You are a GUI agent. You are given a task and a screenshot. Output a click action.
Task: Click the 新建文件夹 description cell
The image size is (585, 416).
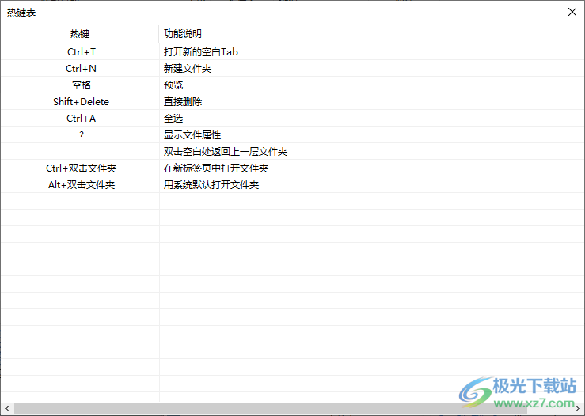(x=188, y=69)
